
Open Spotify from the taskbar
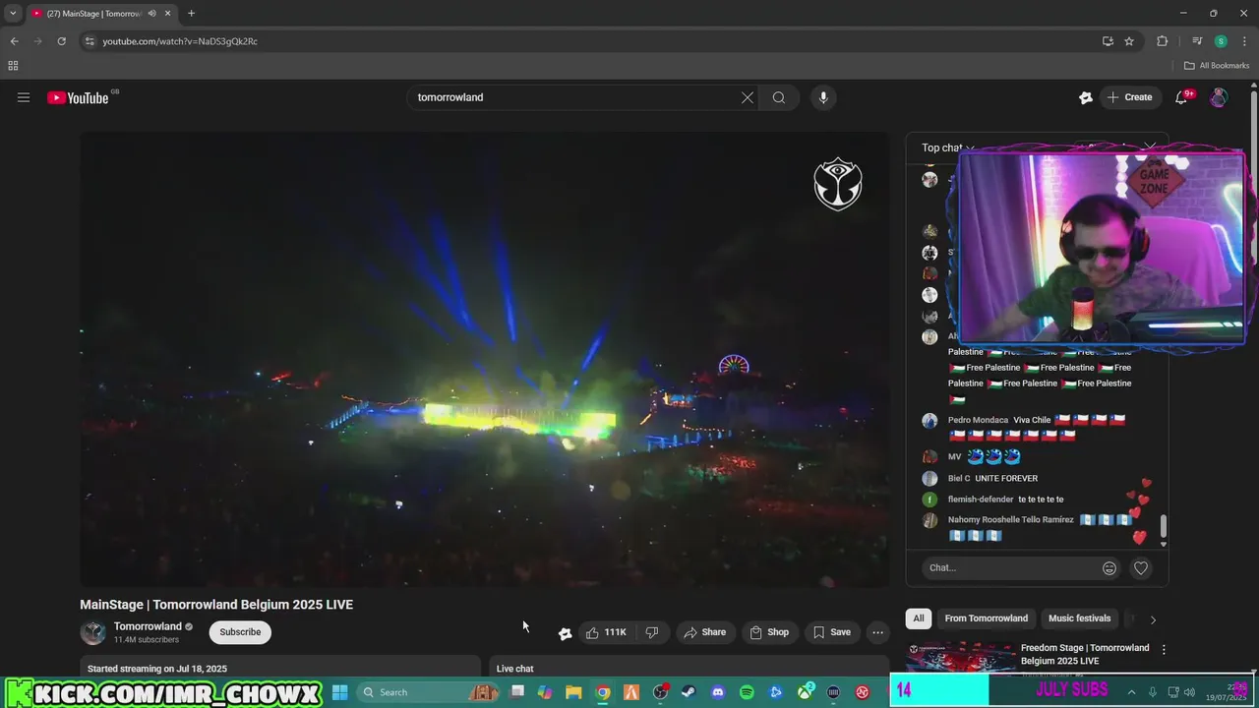(x=747, y=692)
